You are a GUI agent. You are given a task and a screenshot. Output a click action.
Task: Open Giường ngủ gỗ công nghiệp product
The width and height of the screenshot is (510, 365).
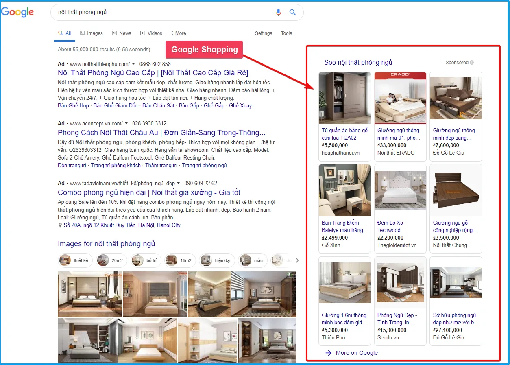pos(456,209)
